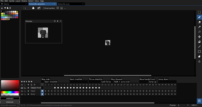Select the Eraser tool
The height and width of the screenshot is (107, 202).
(199, 22)
